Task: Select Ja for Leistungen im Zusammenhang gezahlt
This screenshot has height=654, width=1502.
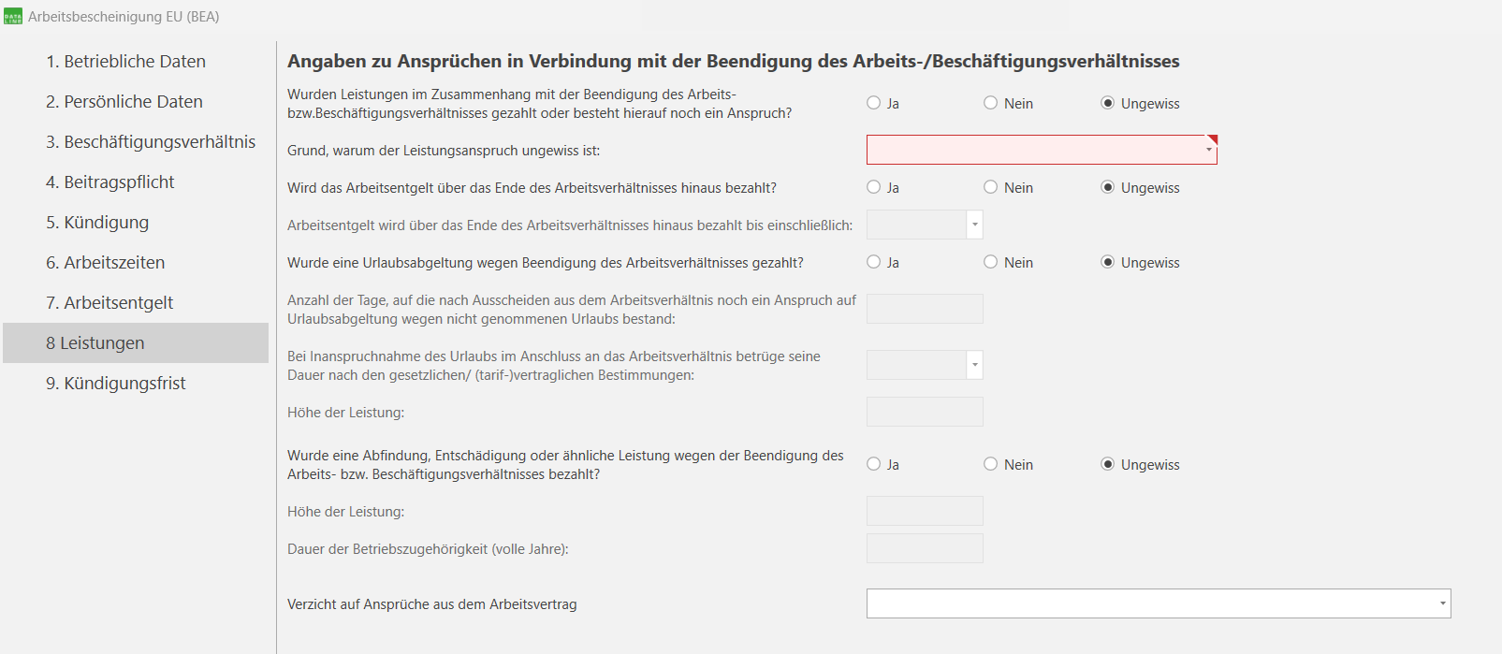Action: click(x=873, y=103)
